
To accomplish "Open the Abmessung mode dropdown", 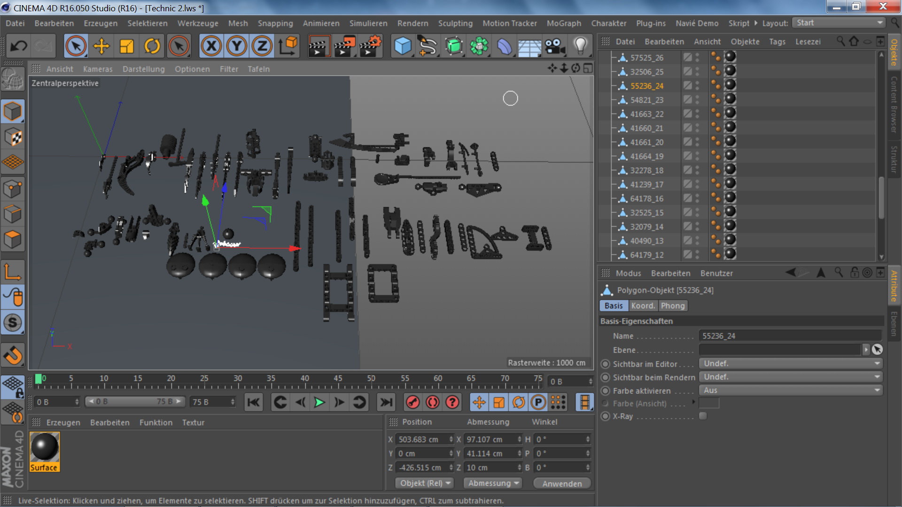I will coord(493,483).
